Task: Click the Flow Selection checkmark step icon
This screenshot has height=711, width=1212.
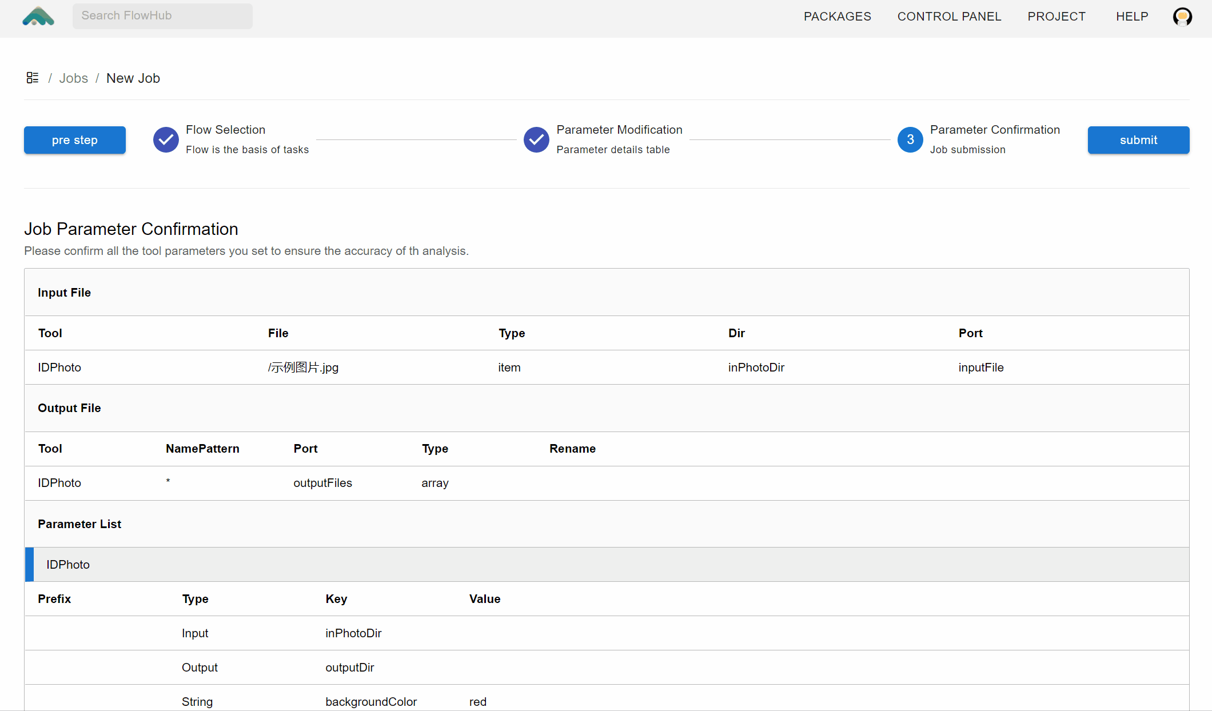Action: (x=166, y=139)
